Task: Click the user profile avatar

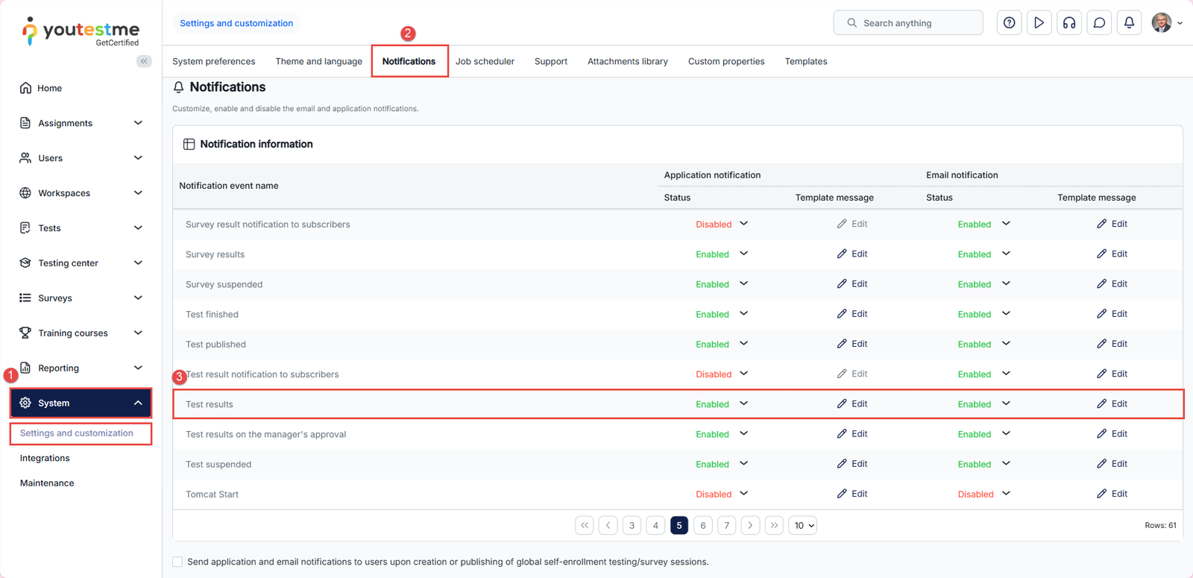Action: pyautogui.click(x=1162, y=23)
